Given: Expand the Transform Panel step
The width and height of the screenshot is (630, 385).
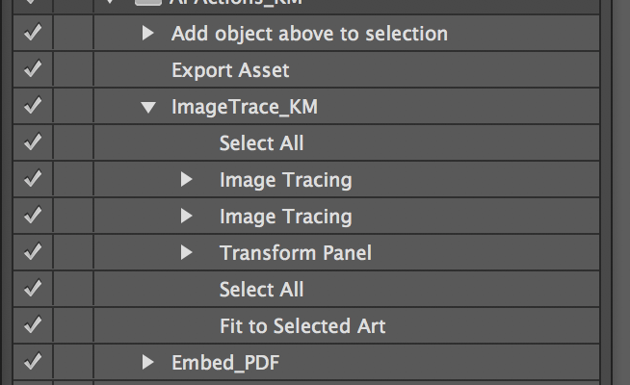Looking at the screenshot, I should pyautogui.click(x=186, y=252).
